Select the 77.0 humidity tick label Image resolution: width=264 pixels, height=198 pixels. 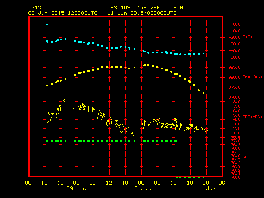click(236, 141)
